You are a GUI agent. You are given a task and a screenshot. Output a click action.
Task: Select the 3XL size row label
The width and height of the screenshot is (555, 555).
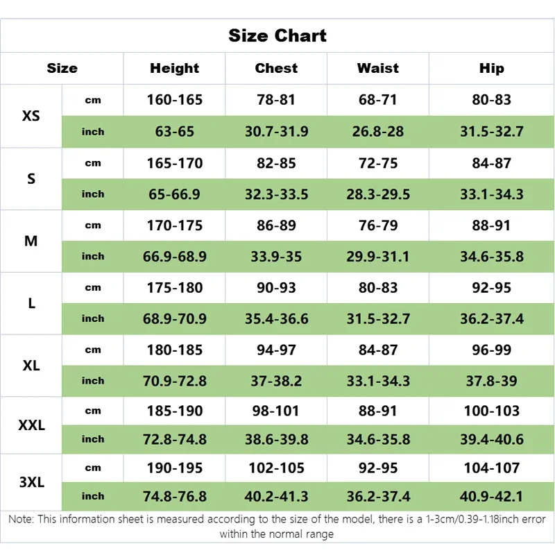[x=31, y=482]
